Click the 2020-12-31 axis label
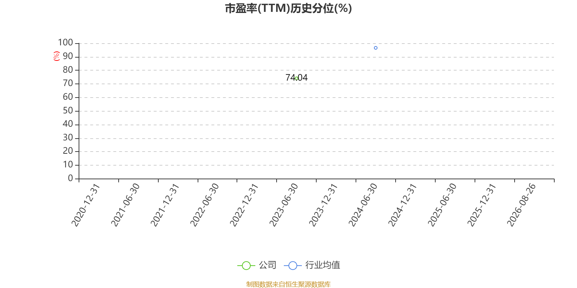This screenshot has height=288, width=577. [85, 205]
